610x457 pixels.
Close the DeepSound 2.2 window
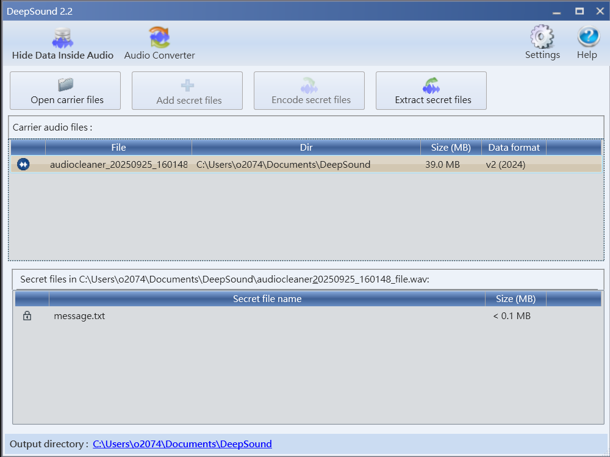(600, 12)
